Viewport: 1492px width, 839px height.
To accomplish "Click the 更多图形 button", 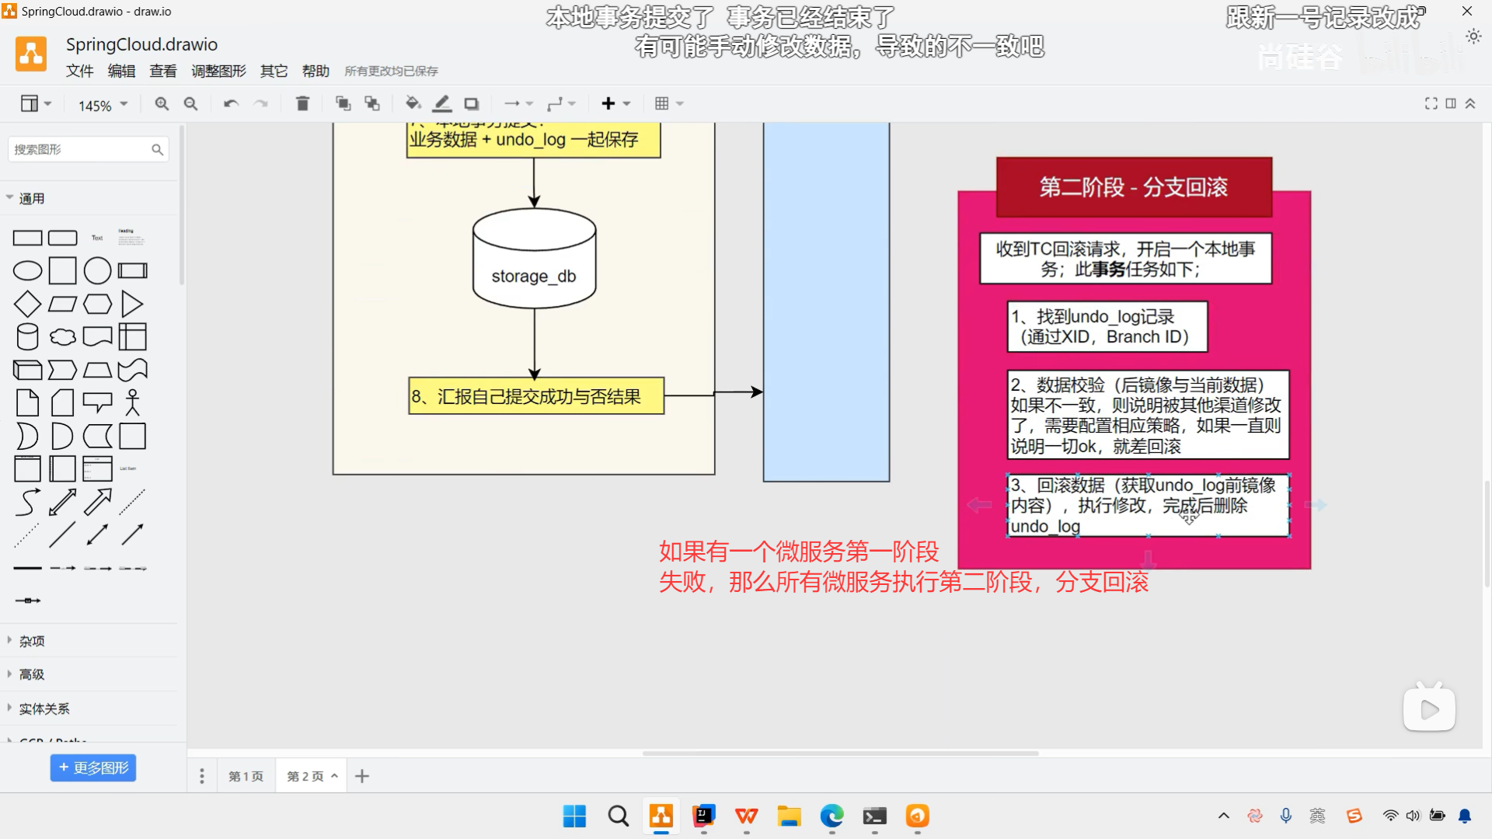I will coord(93,768).
